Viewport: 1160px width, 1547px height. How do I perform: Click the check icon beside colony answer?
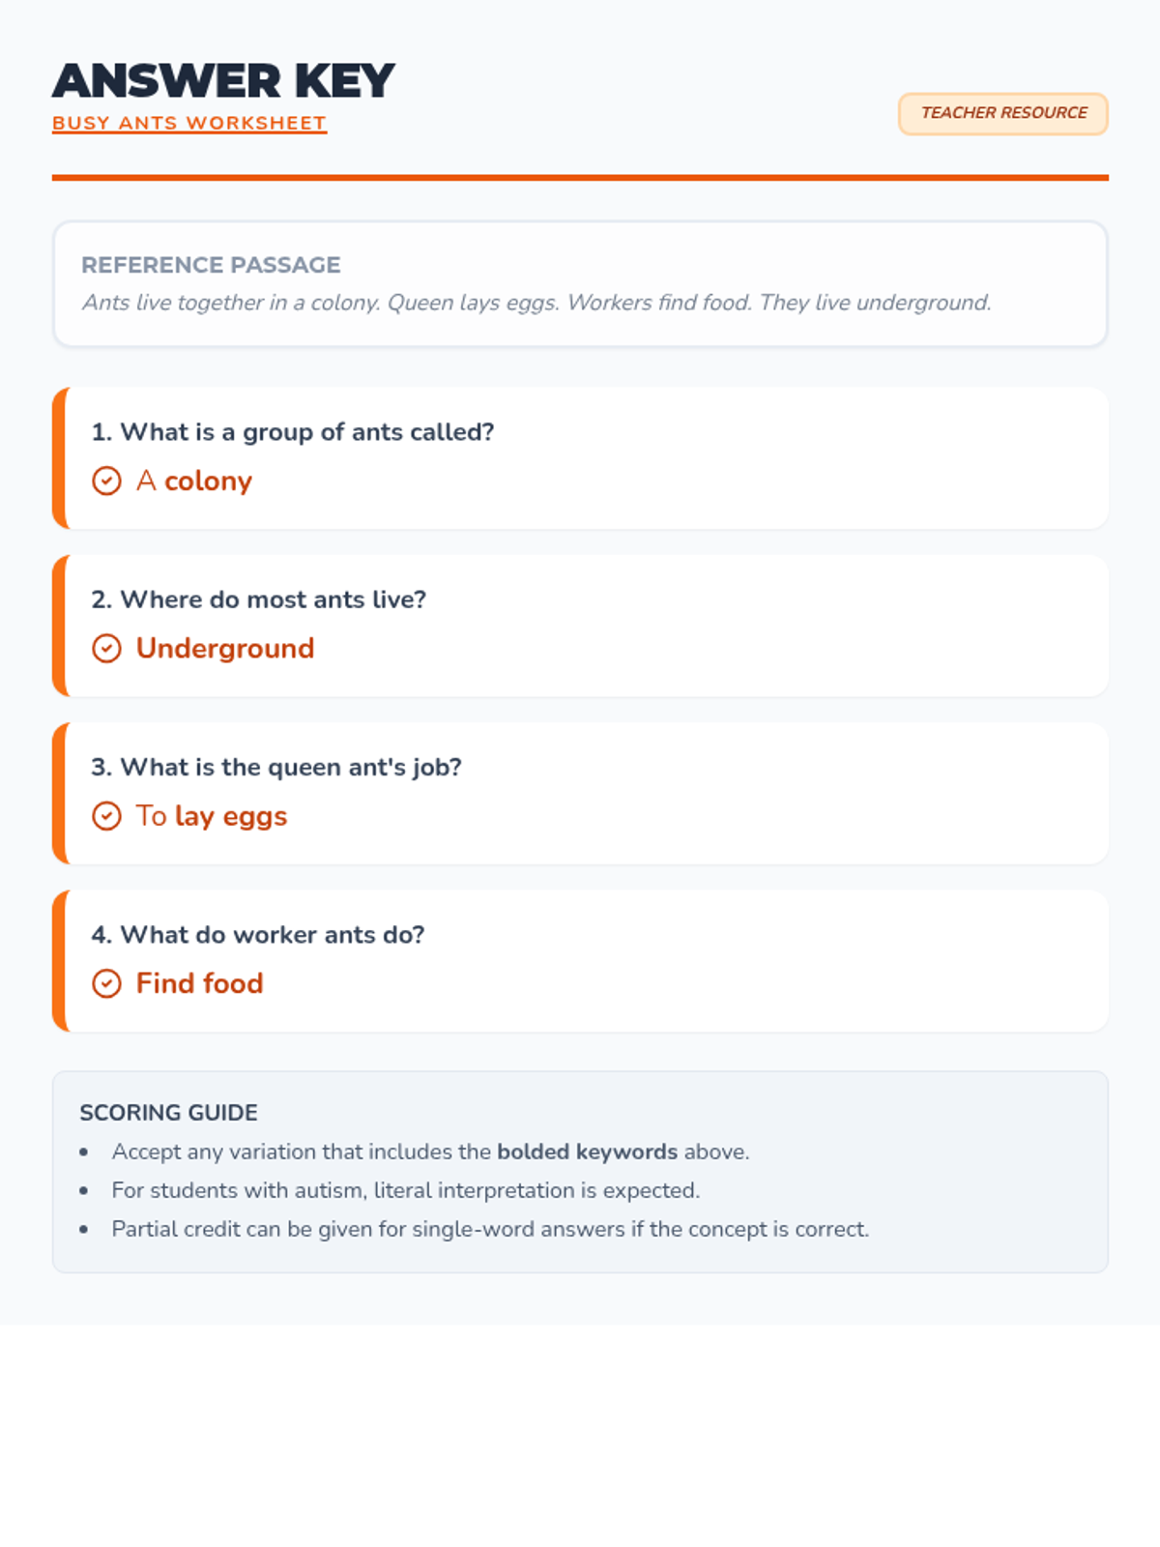106,481
